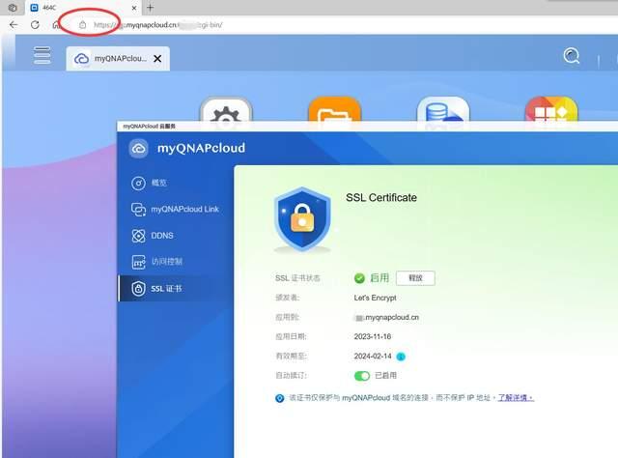Toggle the auto-renewal (自动续订) switch
The width and height of the screenshot is (618, 458).
[362, 376]
